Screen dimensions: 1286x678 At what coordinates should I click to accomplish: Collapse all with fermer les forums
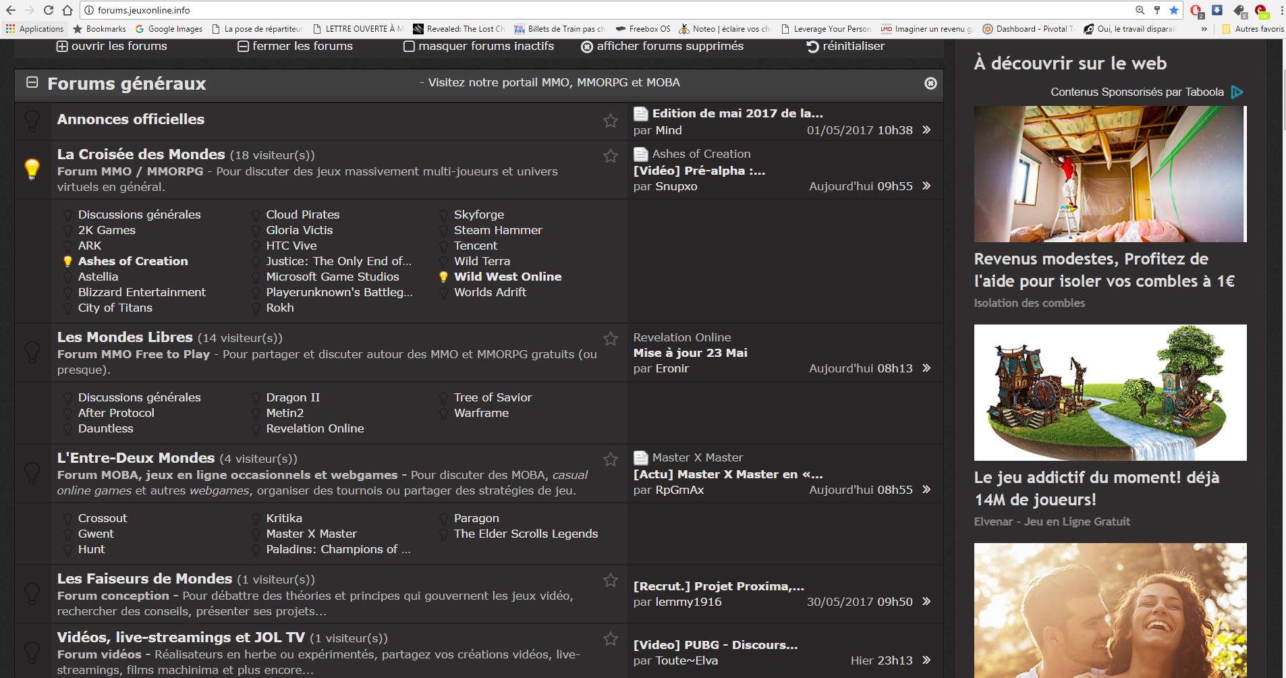[295, 46]
